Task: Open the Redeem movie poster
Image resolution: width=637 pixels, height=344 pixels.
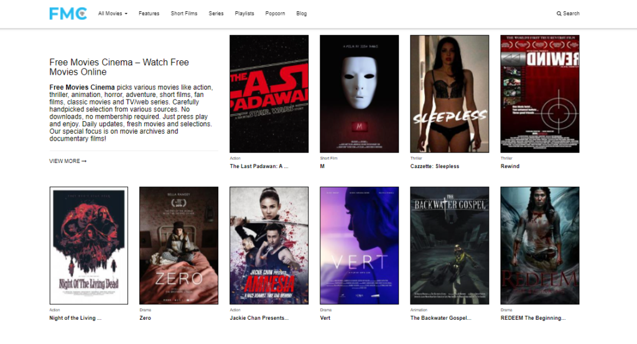Action: (x=540, y=245)
